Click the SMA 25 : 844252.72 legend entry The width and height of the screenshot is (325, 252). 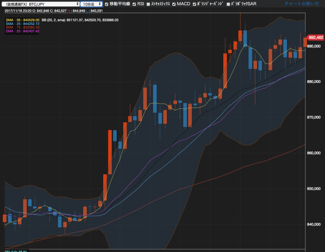pyautogui.click(x=22, y=24)
